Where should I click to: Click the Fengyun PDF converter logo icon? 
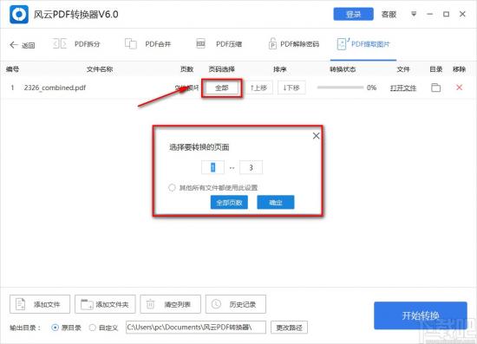(19, 14)
